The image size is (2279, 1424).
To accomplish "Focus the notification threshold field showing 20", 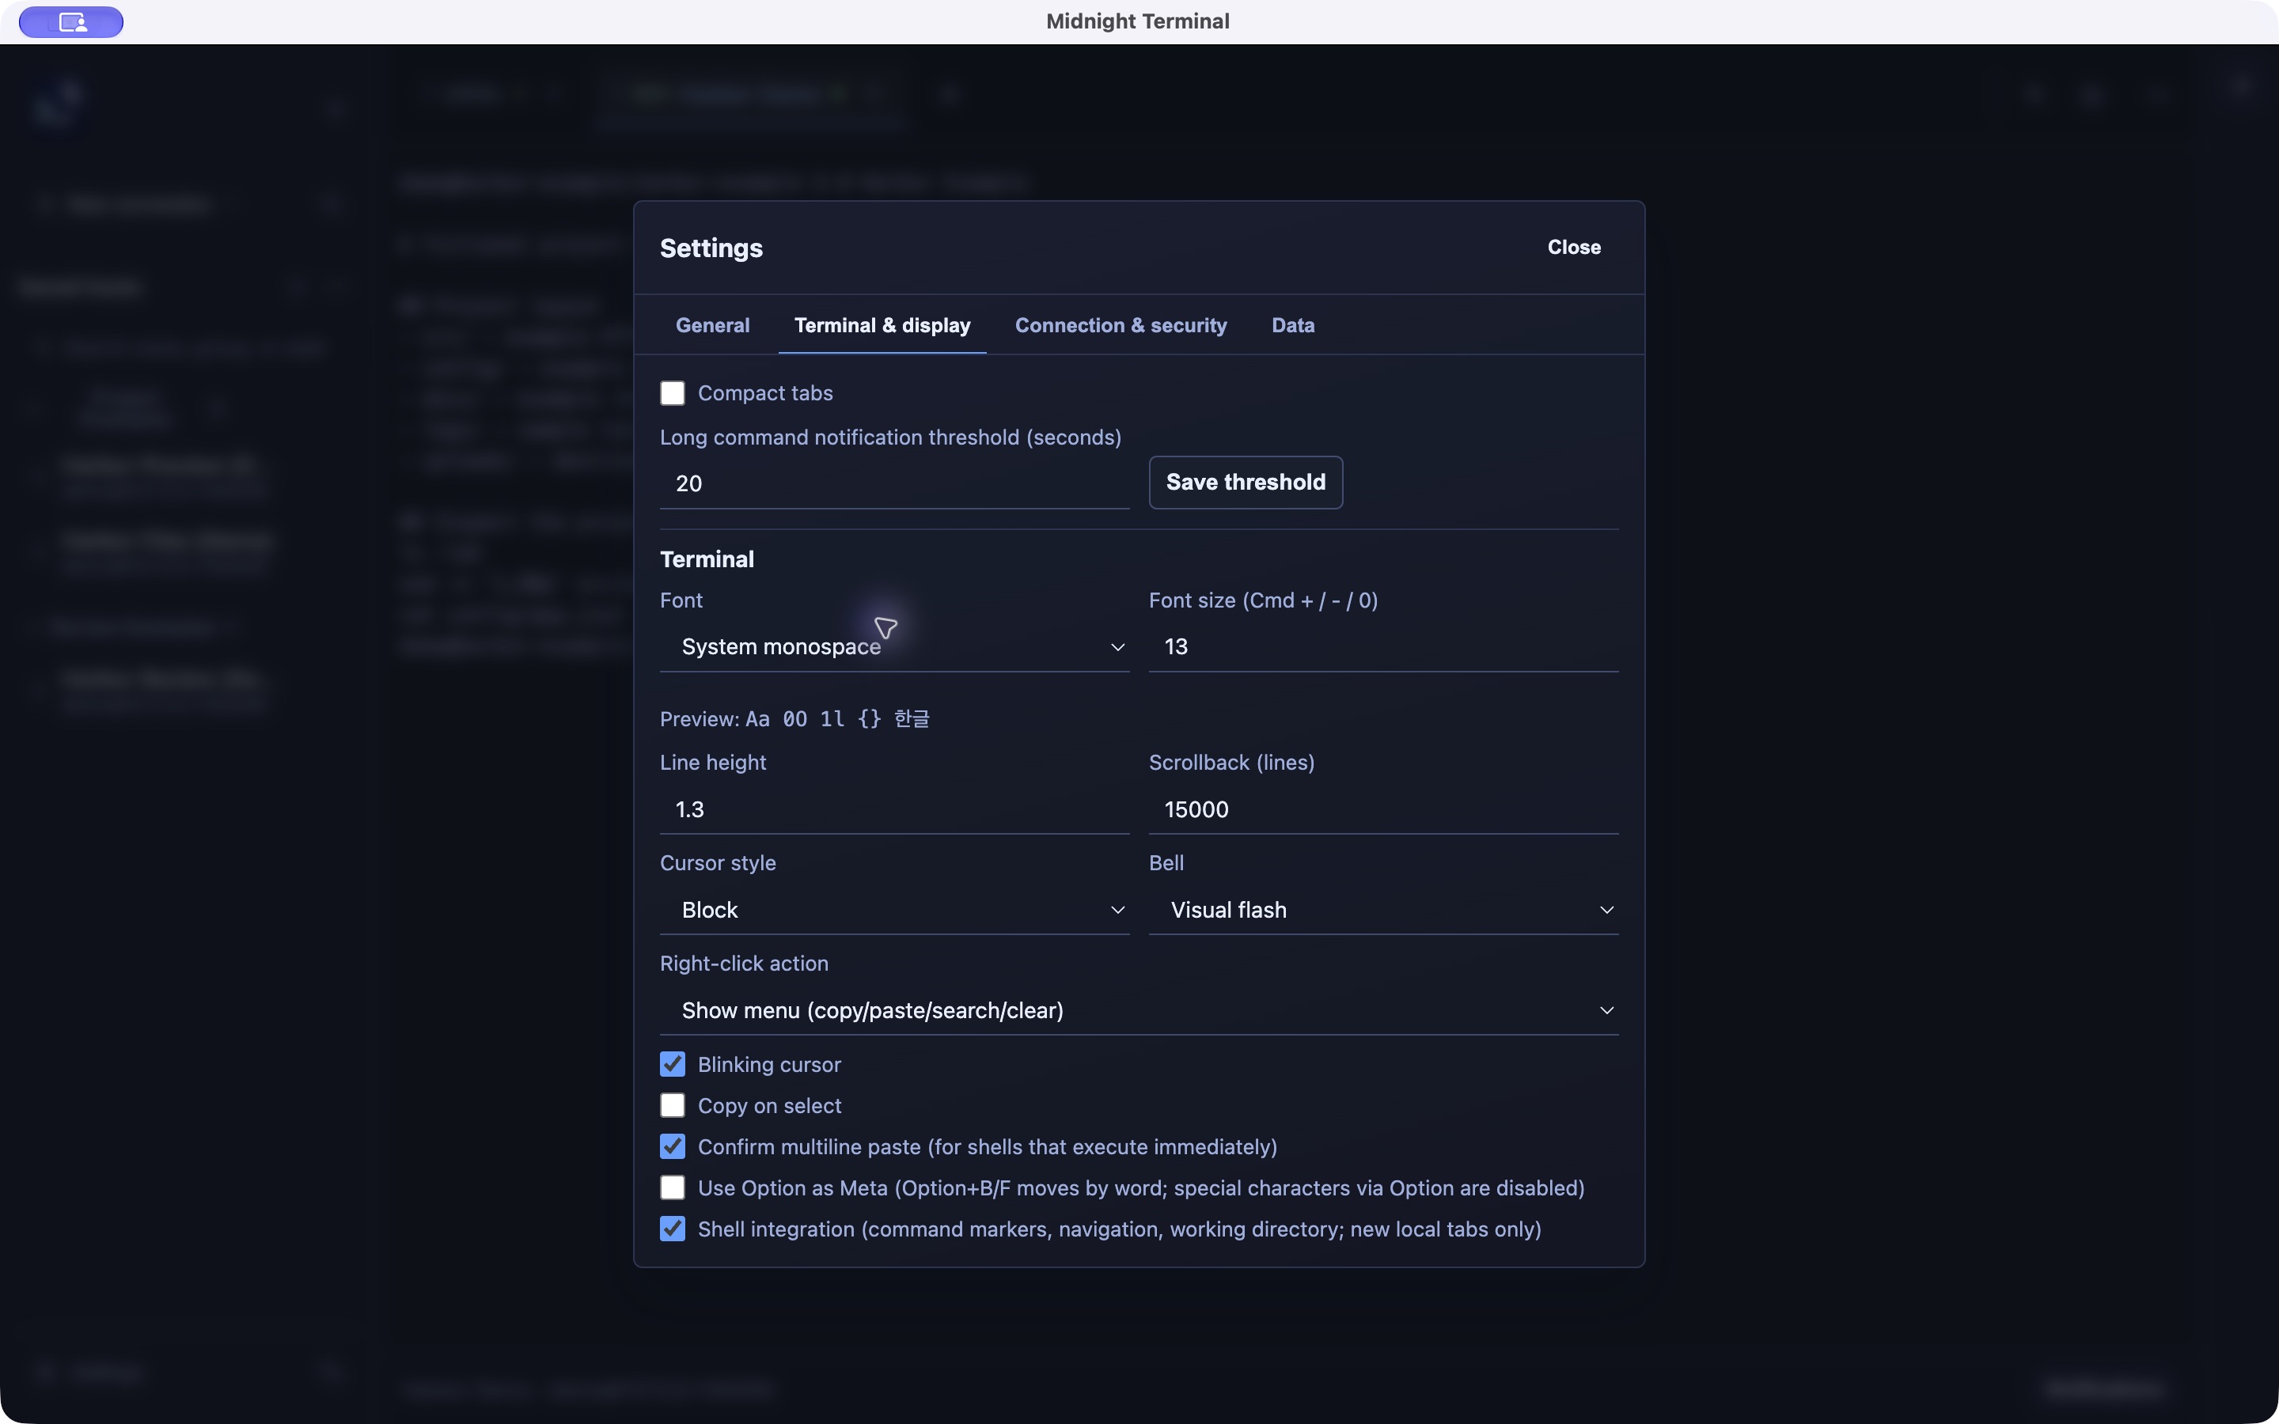I will (893, 483).
